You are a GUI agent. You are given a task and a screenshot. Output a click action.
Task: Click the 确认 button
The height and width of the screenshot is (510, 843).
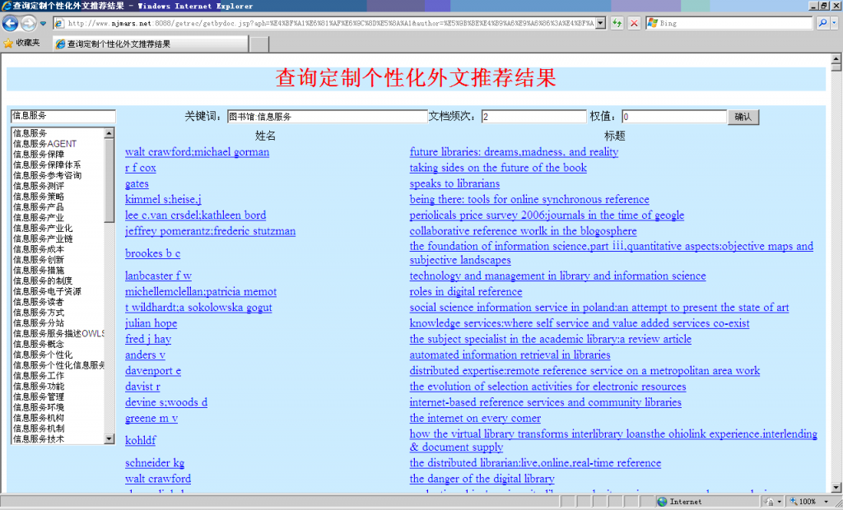click(743, 117)
